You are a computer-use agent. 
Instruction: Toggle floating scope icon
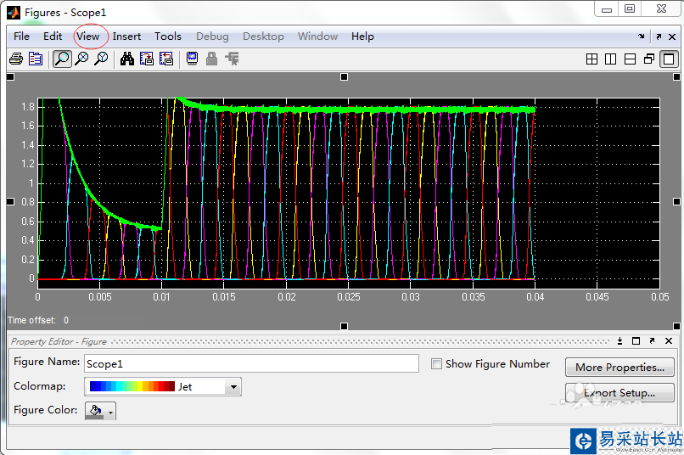coord(192,59)
